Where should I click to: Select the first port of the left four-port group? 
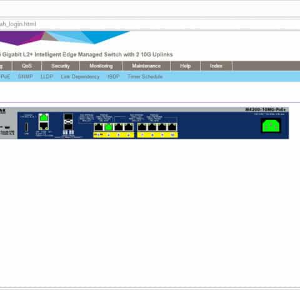tap(99, 127)
